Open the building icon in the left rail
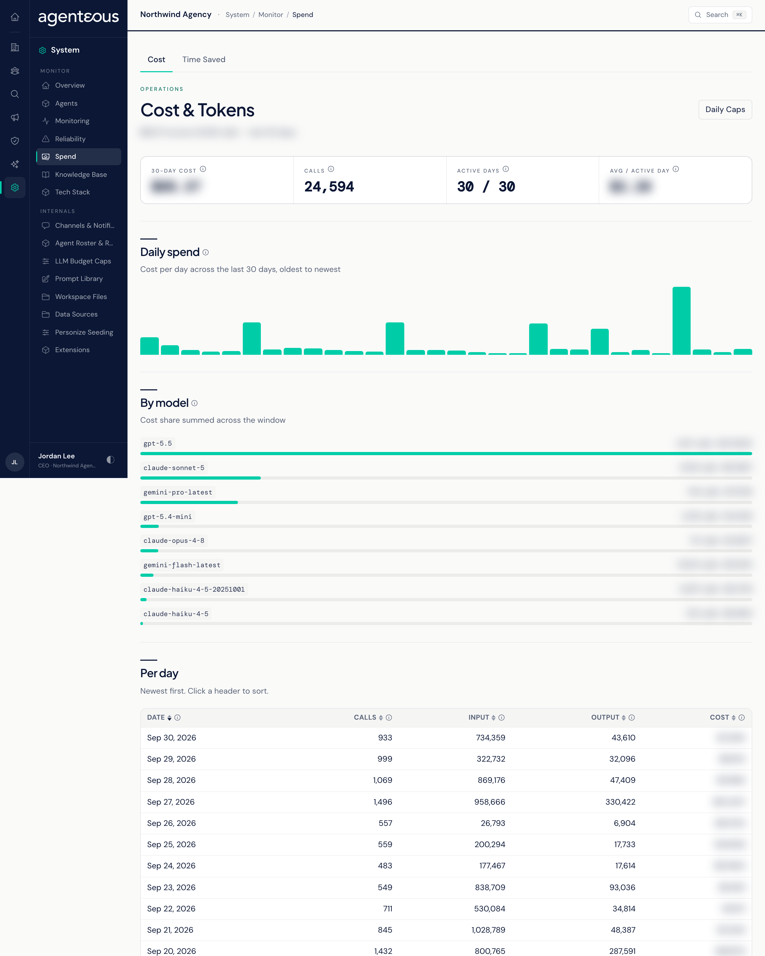Screen dimensions: 765x956 point(15,47)
